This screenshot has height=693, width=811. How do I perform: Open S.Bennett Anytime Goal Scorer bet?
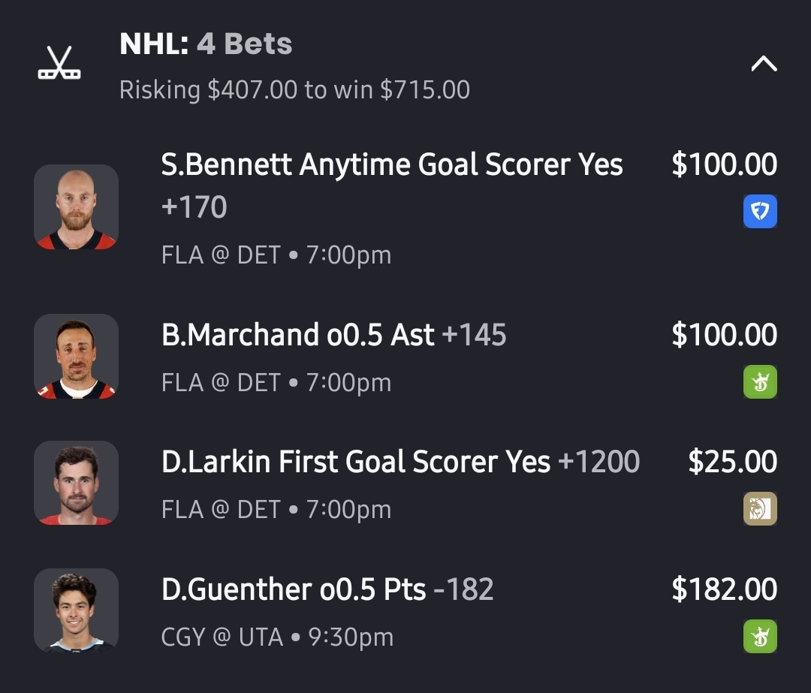392,165
